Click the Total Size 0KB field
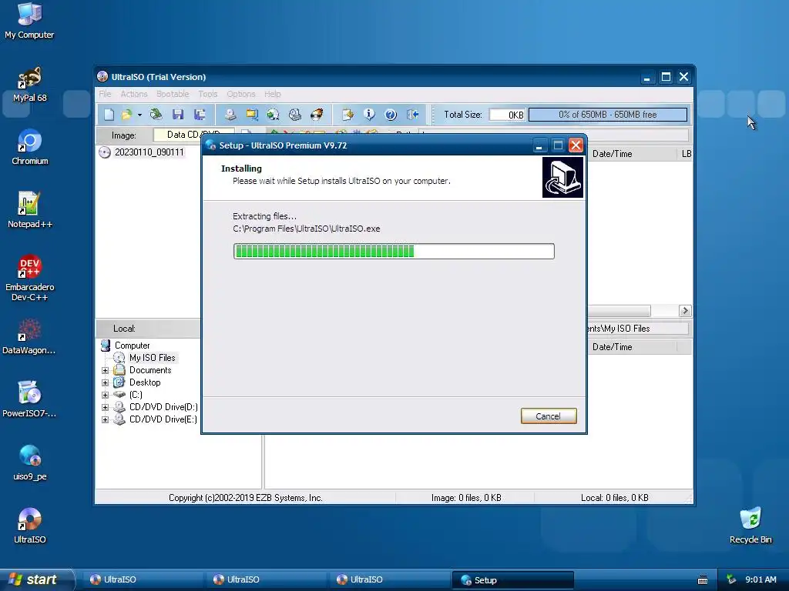Screen dimensions: 789x591 point(507,115)
